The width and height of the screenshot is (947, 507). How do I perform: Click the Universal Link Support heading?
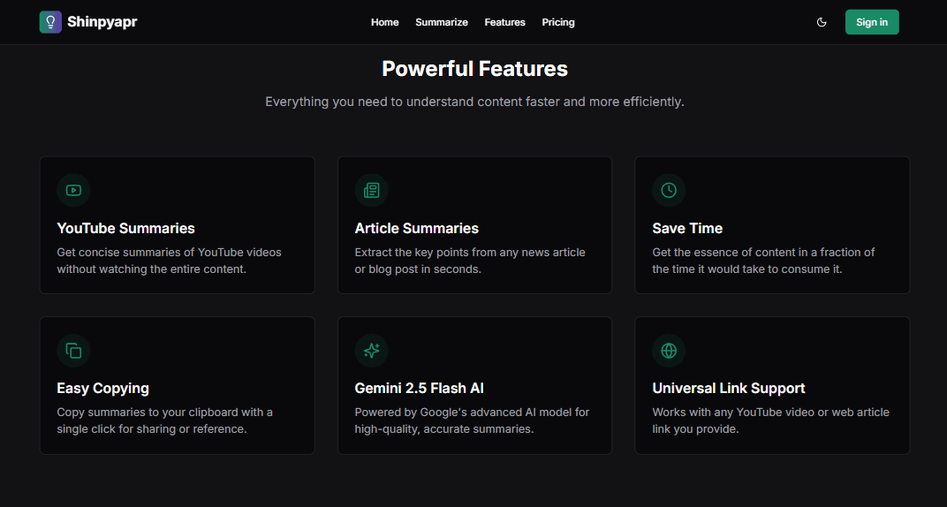(729, 389)
